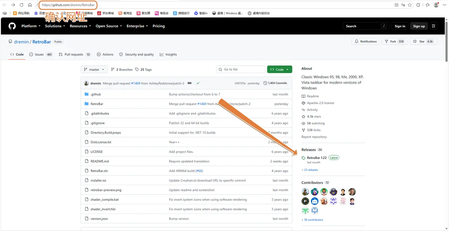Viewport: 449px width, 231px height.
Task: Open the RetroBar 1.22 latest release
Action: coord(317,158)
